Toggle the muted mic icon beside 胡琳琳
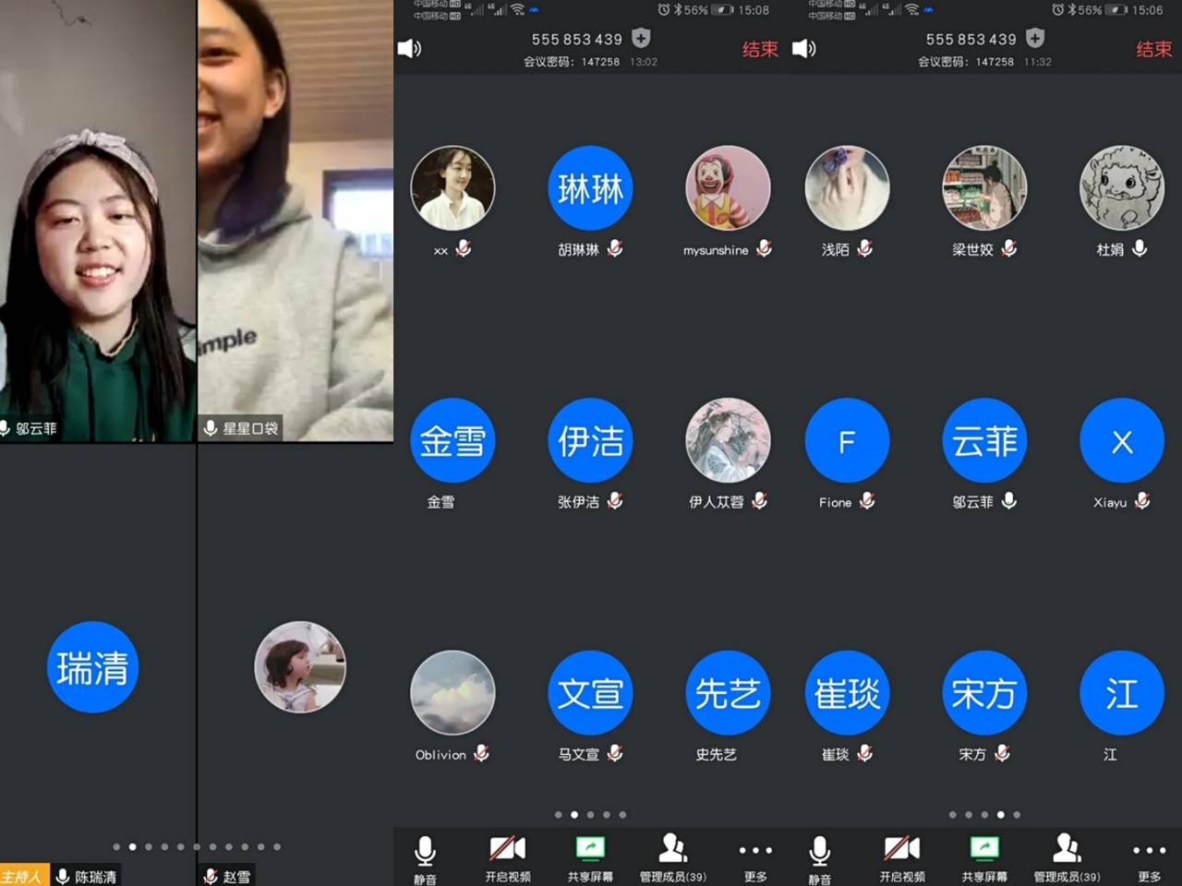This screenshot has height=886, width=1182. click(615, 249)
